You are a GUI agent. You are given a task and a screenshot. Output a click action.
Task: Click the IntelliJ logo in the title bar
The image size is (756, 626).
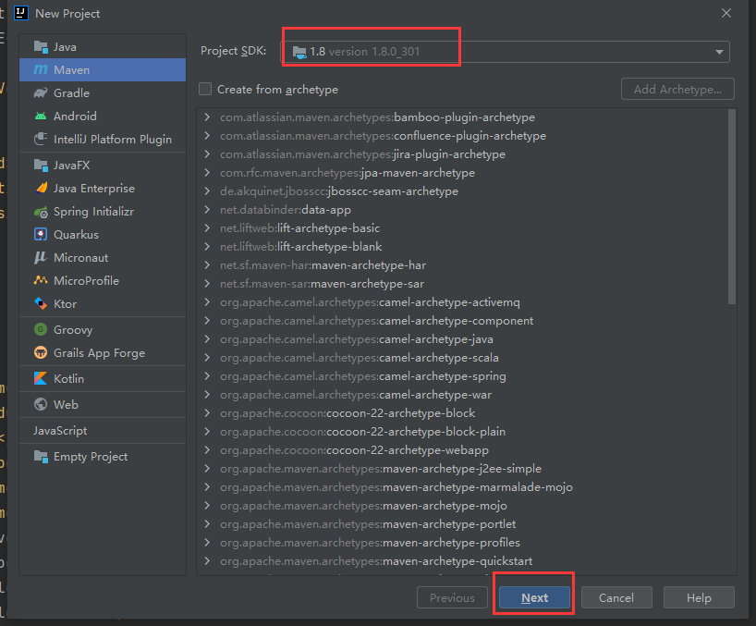(21, 13)
